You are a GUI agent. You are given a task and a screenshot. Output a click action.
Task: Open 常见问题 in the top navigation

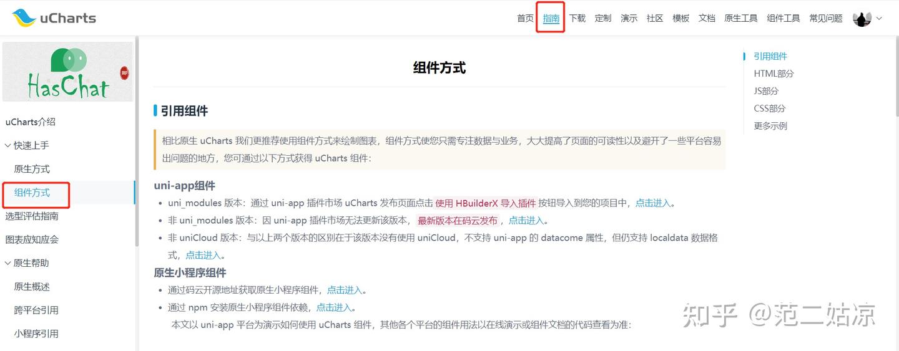point(826,18)
